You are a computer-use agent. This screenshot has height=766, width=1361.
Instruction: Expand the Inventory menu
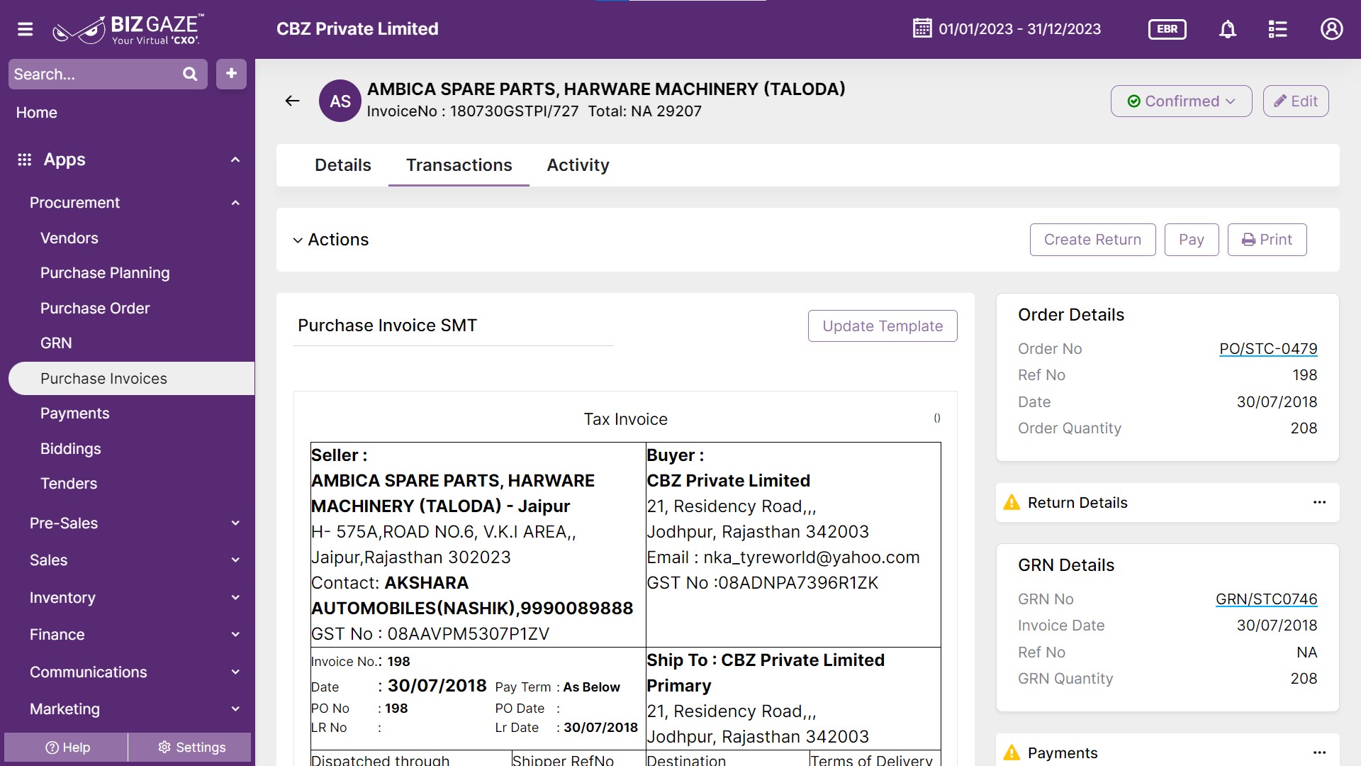[x=135, y=598]
